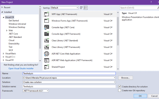Click "Shared Project" template name
The image size is (159, 99).
click(x=58, y=67)
